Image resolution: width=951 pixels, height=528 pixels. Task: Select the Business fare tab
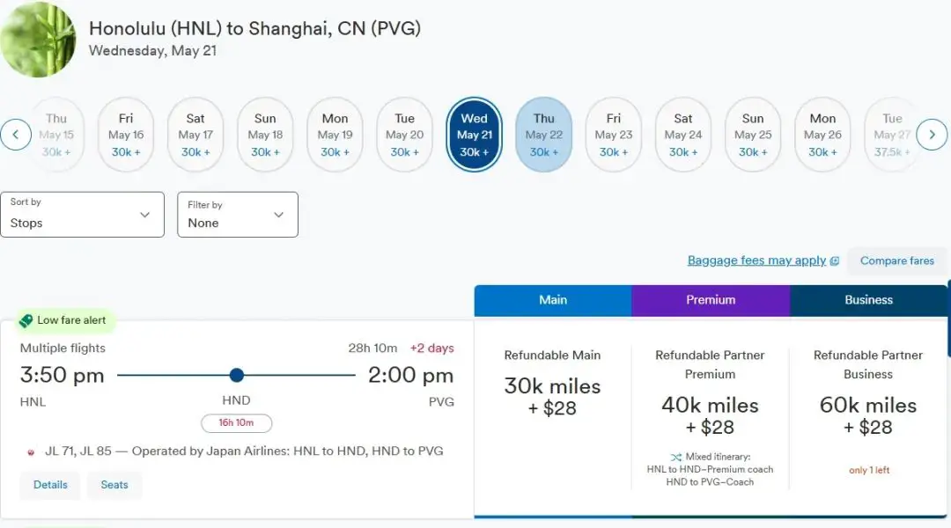[868, 300]
